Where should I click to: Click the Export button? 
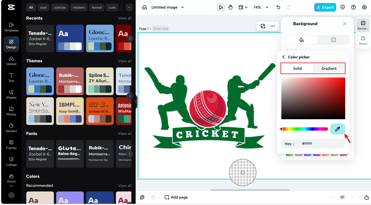tap(325, 7)
